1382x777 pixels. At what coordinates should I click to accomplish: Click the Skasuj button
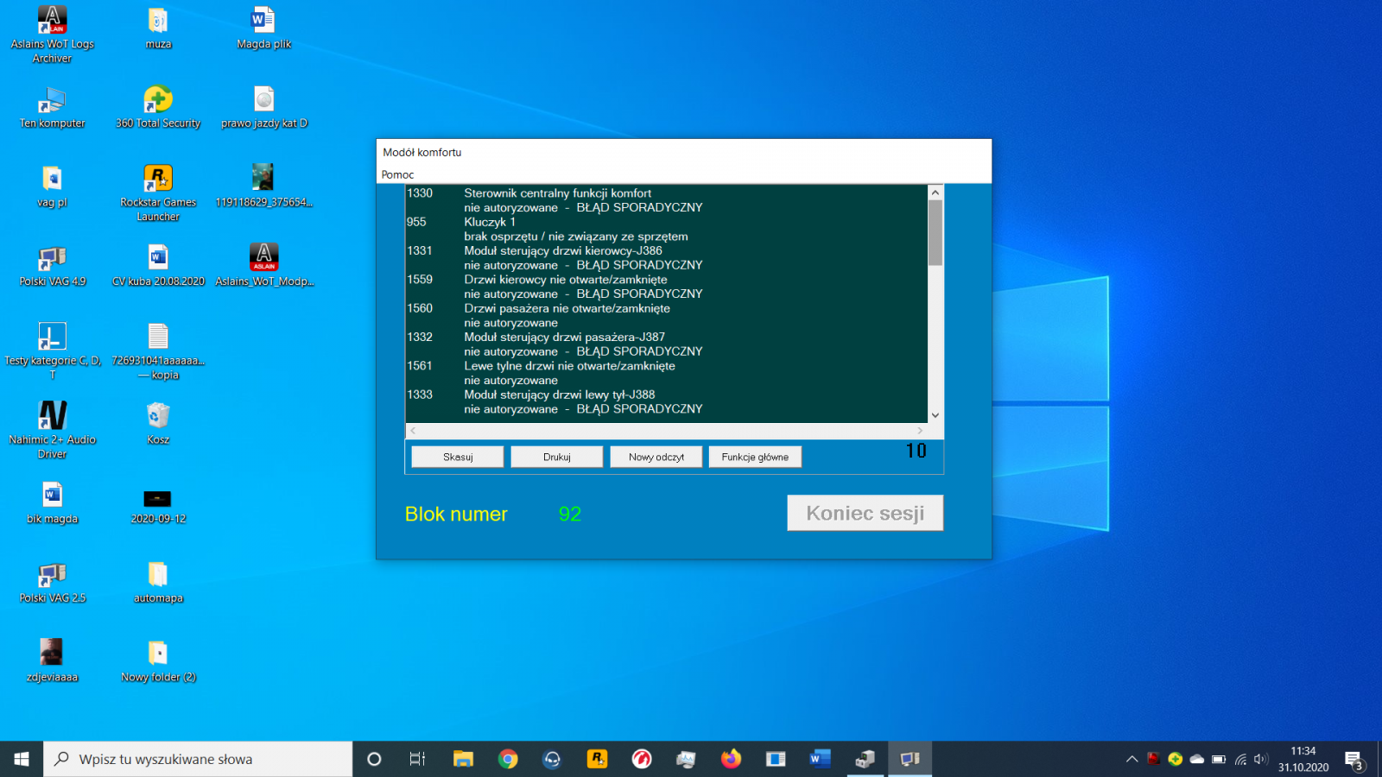458,457
